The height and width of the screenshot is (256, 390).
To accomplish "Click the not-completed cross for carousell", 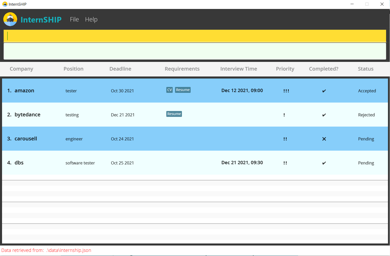I will click(x=324, y=139).
